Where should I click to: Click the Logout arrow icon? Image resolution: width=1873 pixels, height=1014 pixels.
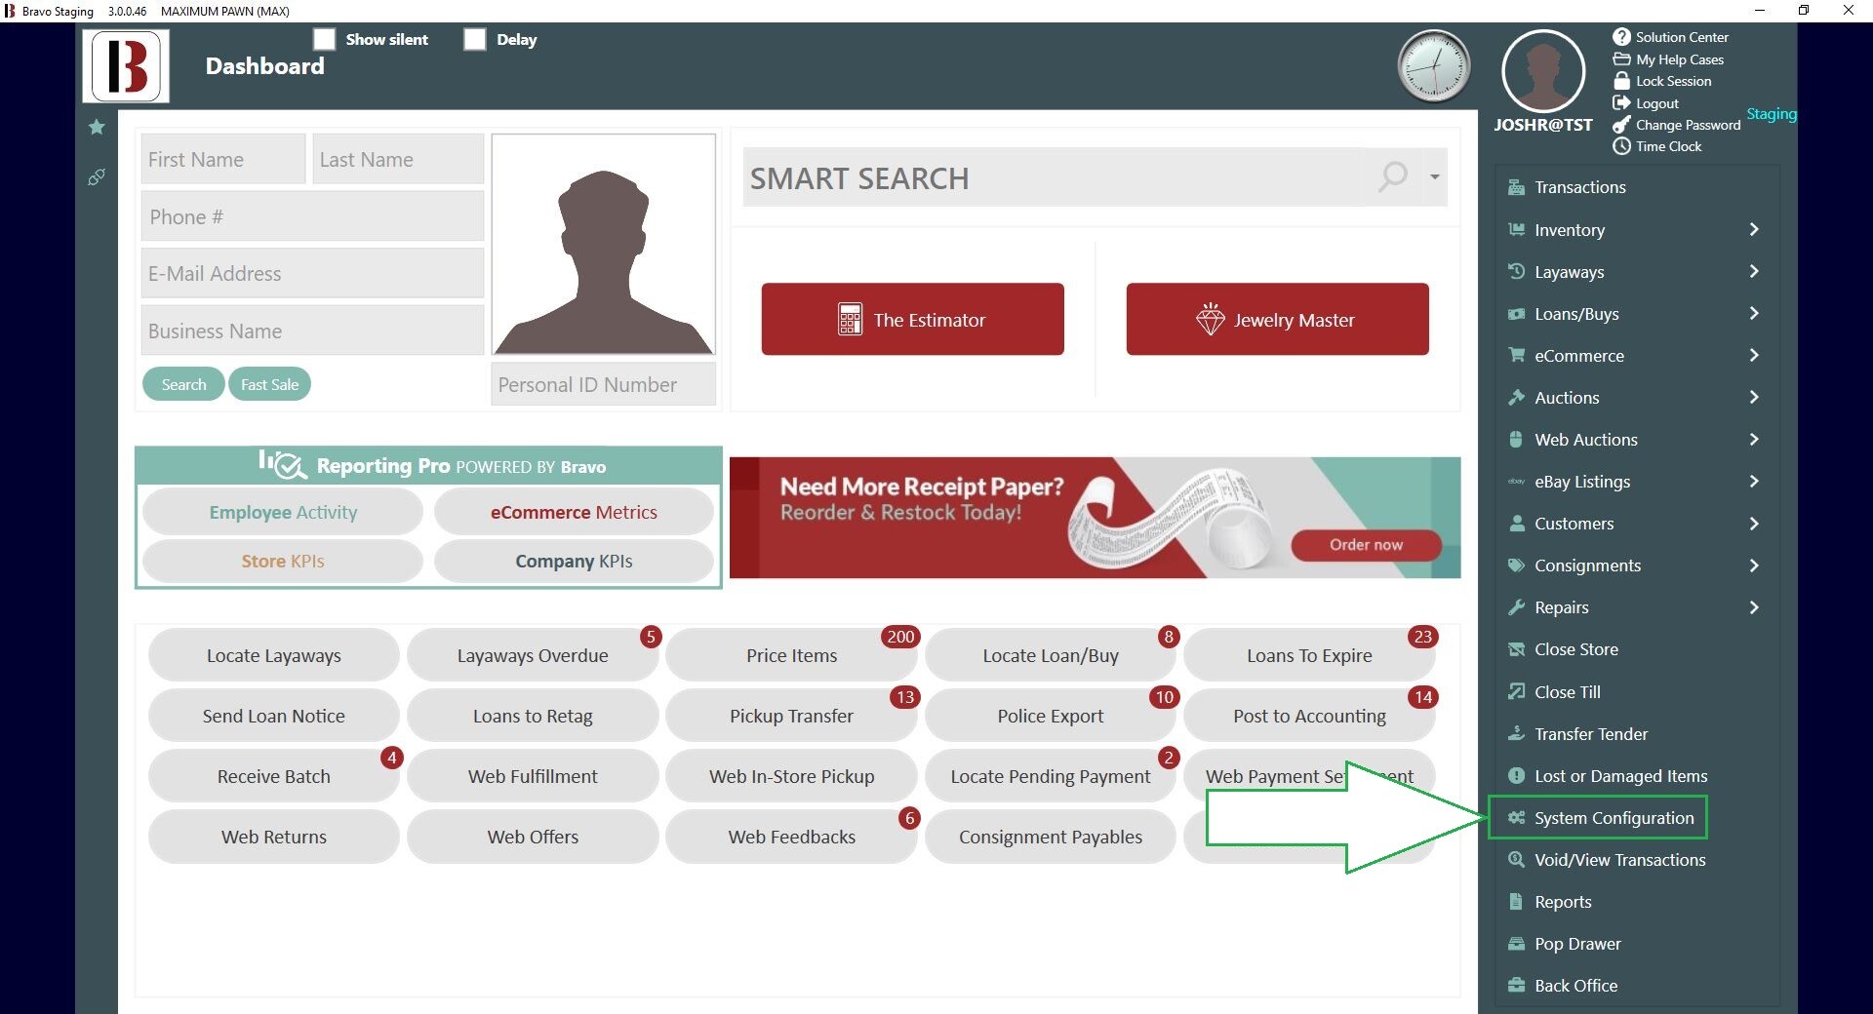click(x=1621, y=103)
